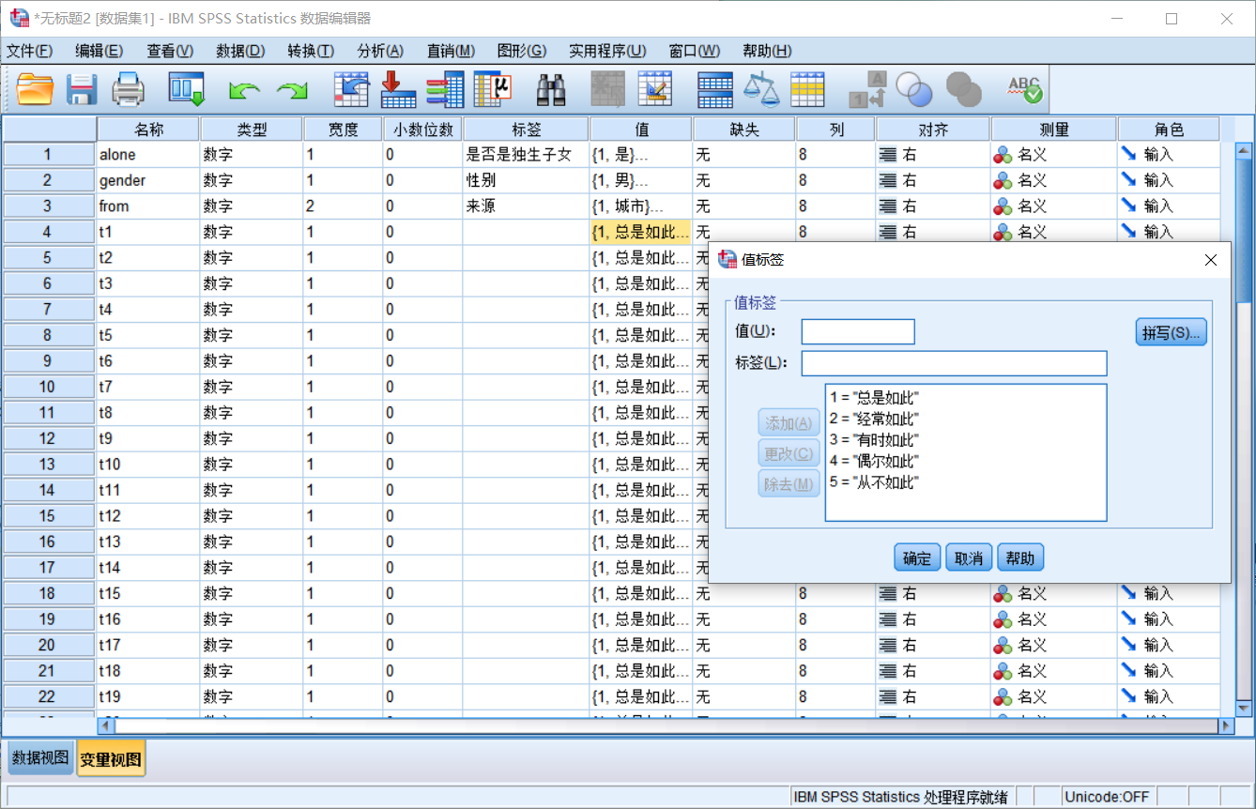1256x809 pixels.
Task: Select the variable name cell "alone"
Action: (x=148, y=155)
